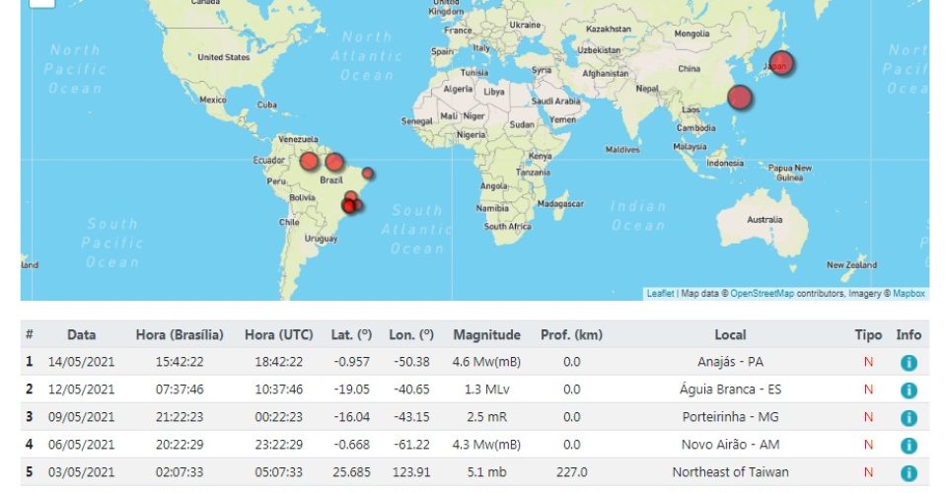Open info icon for Águia Branca - ES row
Image resolution: width=947 pixels, height=493 pixels.
[x=909, y=389]
